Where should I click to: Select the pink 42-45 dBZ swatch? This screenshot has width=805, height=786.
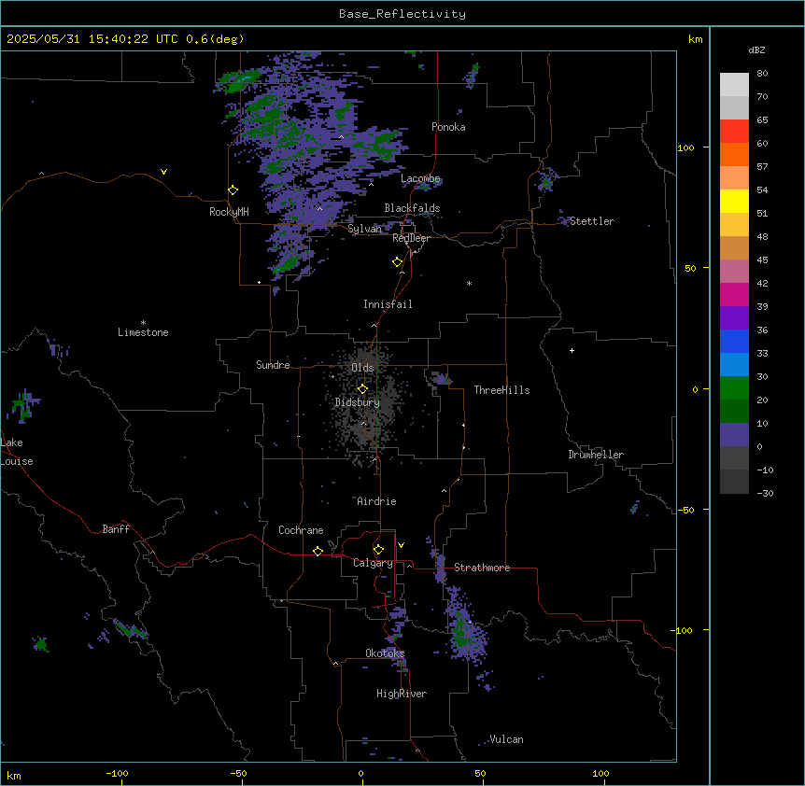click(734, 272)
